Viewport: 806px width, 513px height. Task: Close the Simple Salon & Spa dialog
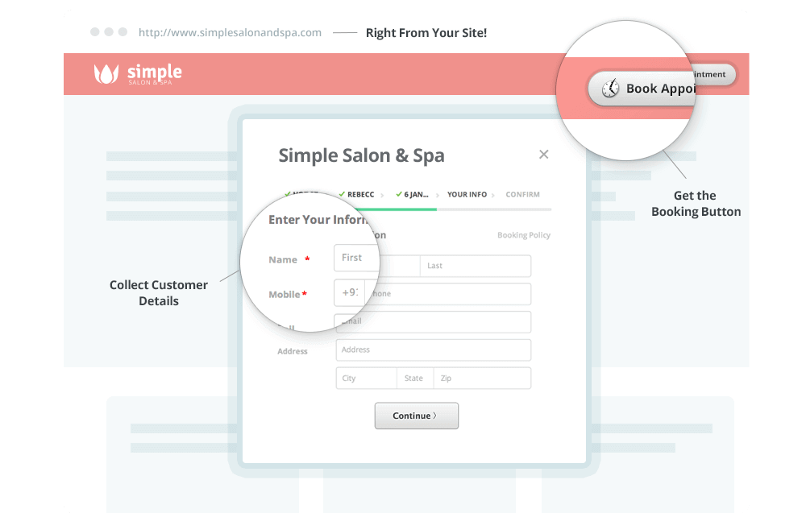point(544,154)
